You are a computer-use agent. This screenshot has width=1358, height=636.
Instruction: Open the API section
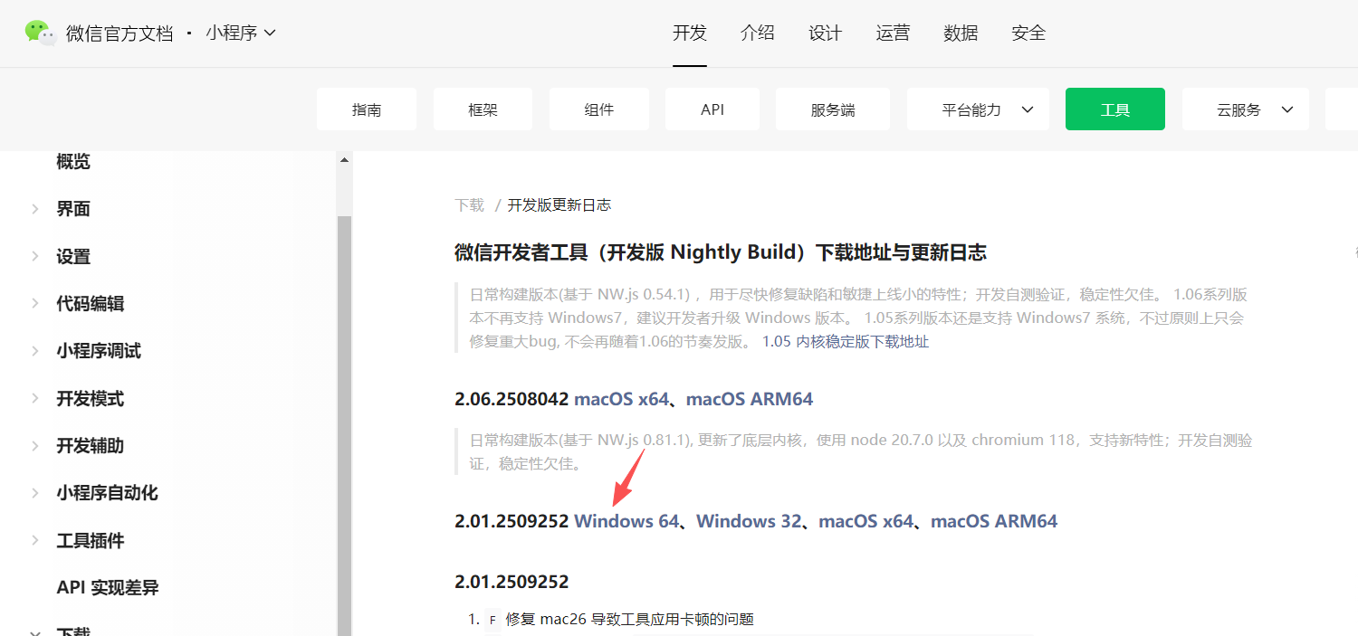point(712,109)
